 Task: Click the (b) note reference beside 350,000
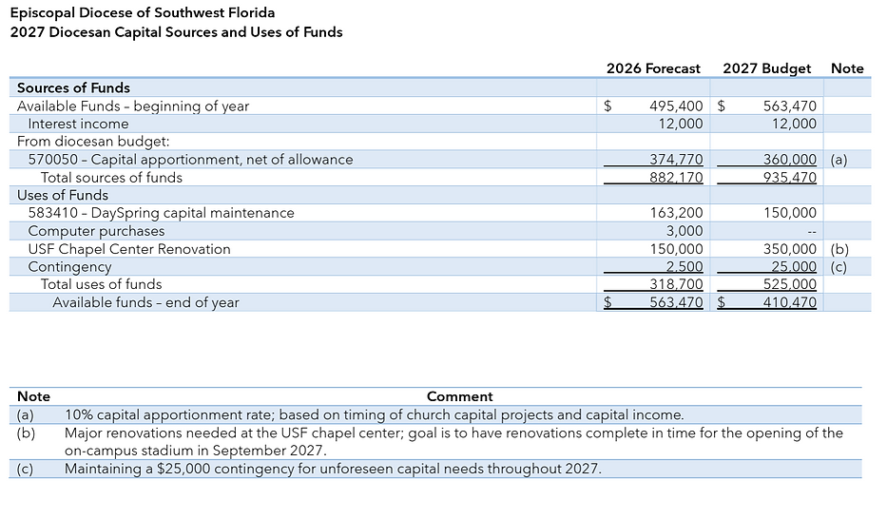839,249
